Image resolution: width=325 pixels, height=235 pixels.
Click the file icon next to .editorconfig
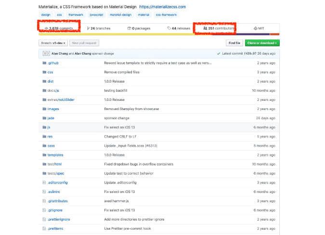44,182
